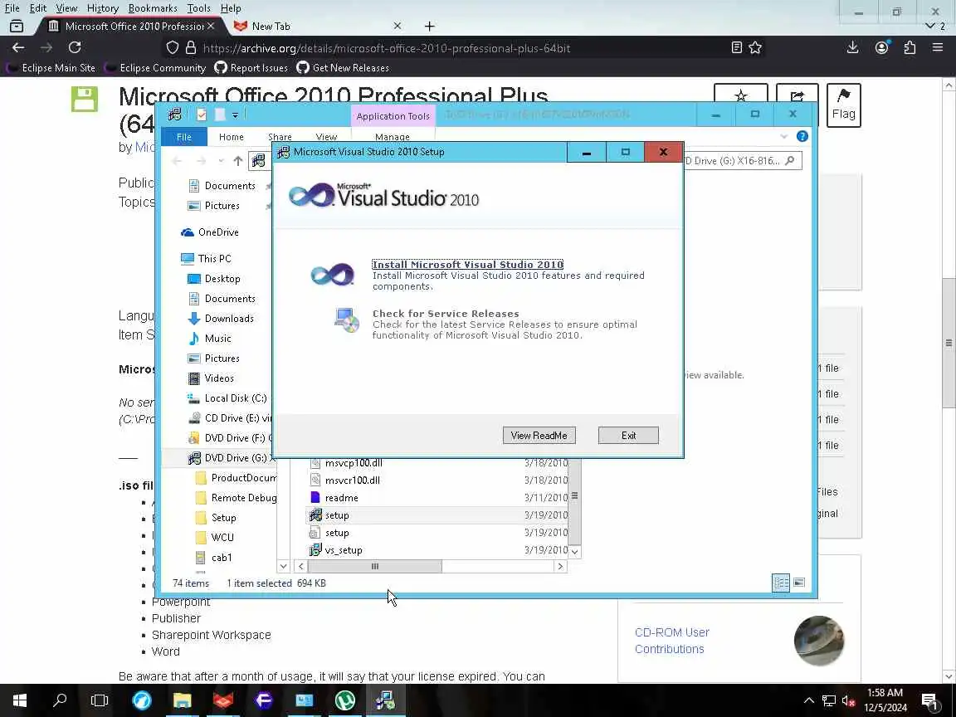This screenshot has width=956, height=717.
Task: Open taskbar search magnifier
Action: [x=60, y=700]
